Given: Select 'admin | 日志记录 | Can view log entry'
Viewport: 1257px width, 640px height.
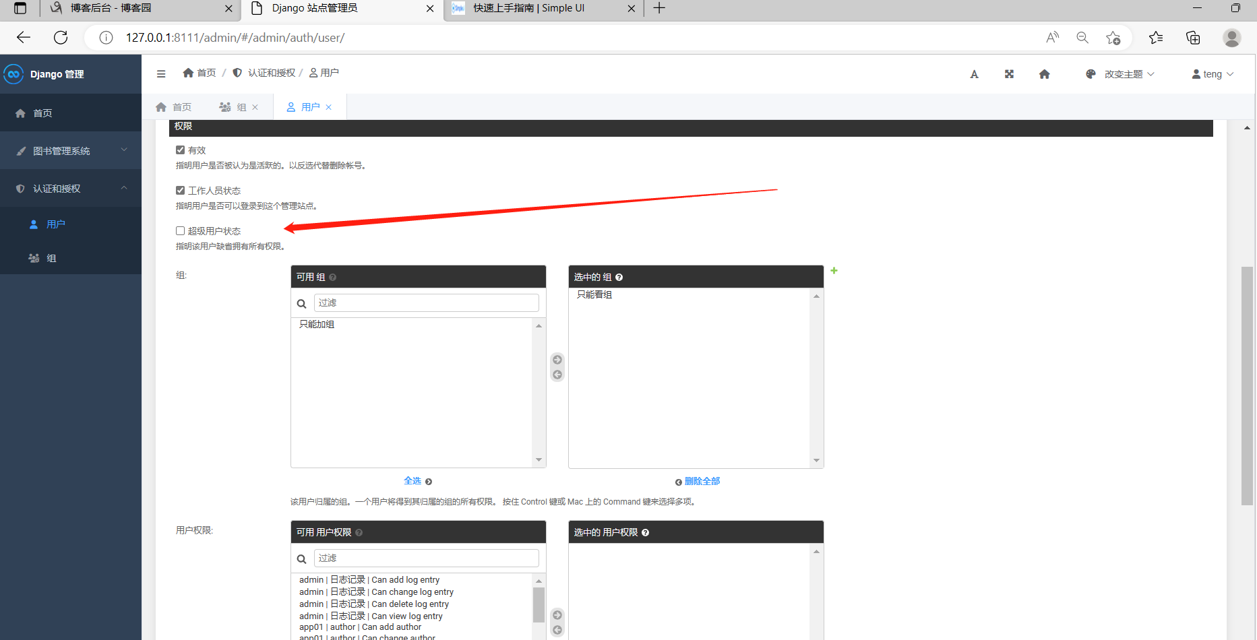Looking at the screenshot, I should [371, 616].
